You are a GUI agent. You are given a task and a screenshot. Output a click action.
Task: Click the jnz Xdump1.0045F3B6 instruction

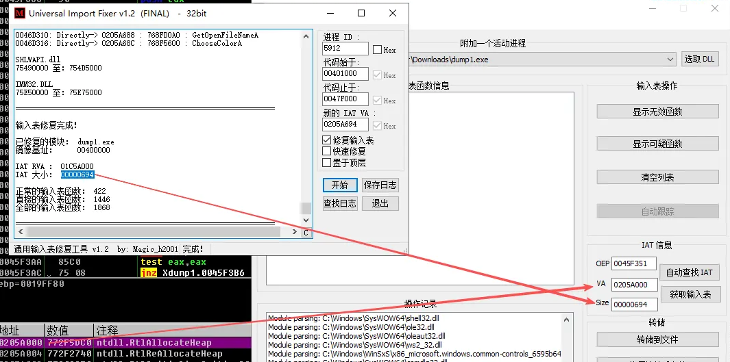pos(193,273)
